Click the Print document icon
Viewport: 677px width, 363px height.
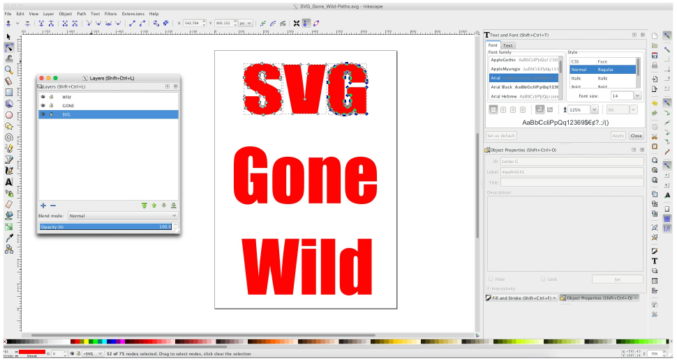[x=655, y=65]
